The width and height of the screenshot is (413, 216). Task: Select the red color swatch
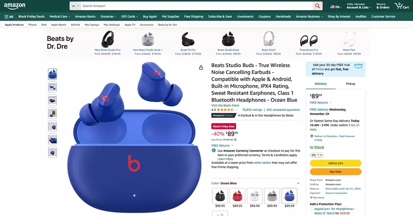coord(237,196)
